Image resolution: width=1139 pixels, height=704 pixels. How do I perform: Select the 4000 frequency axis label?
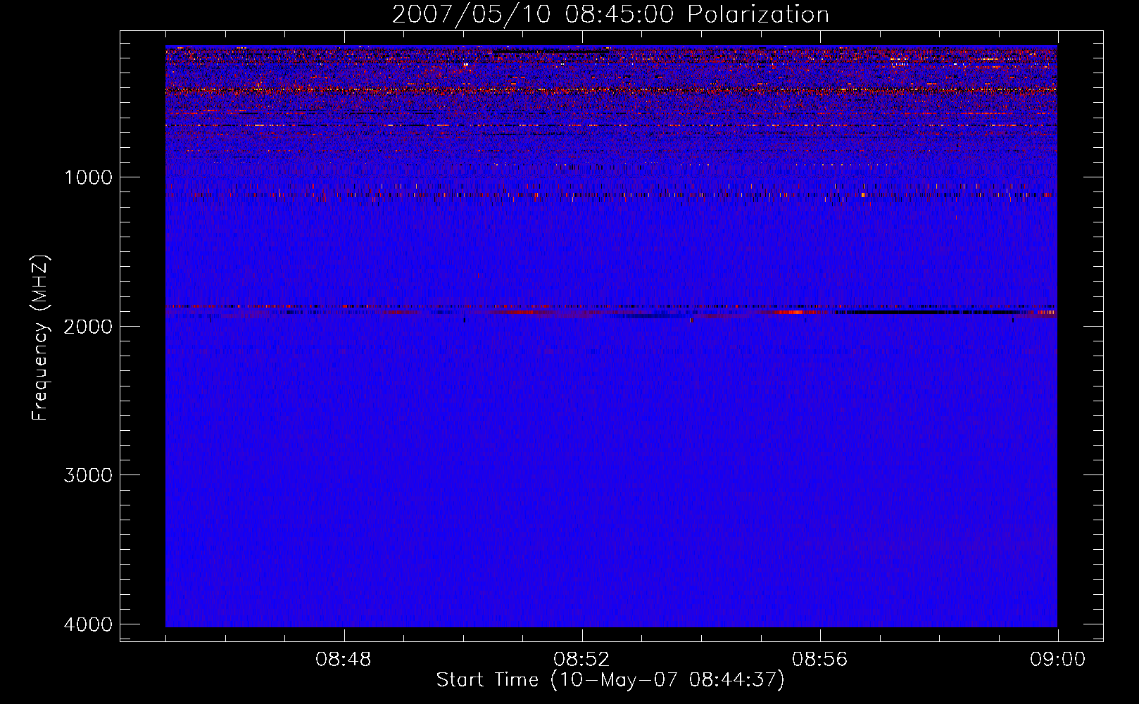tap(88, 624)
